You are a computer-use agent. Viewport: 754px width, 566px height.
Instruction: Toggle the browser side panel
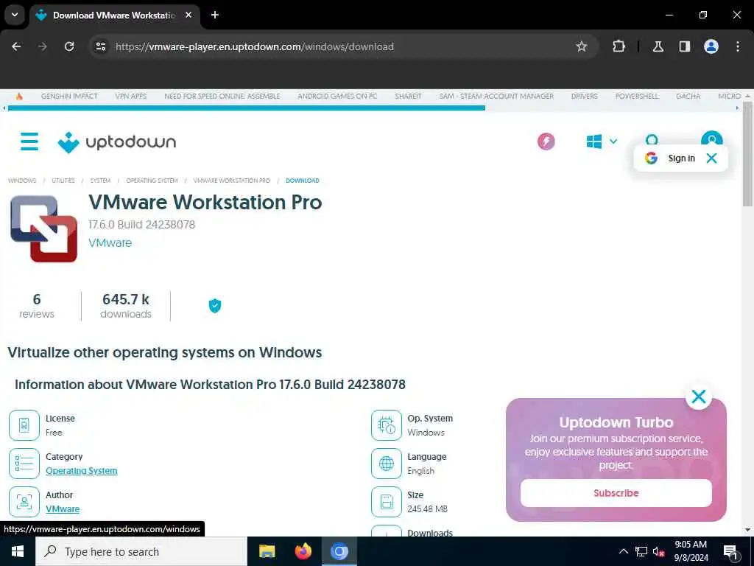[684, 46]
